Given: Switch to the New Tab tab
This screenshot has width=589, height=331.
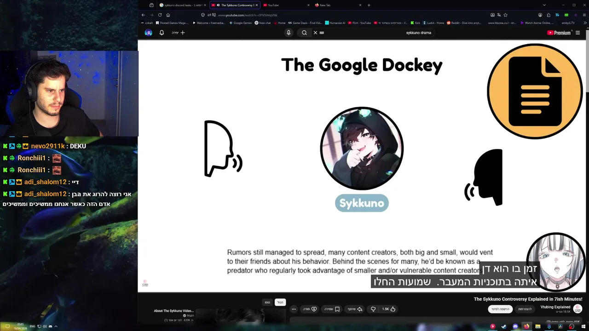Looking at the screenshot, I should (337, 5).
